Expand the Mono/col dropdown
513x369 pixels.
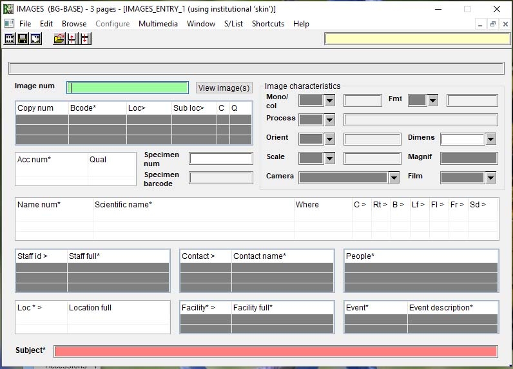pyautogui.click(x=329, y=100)
